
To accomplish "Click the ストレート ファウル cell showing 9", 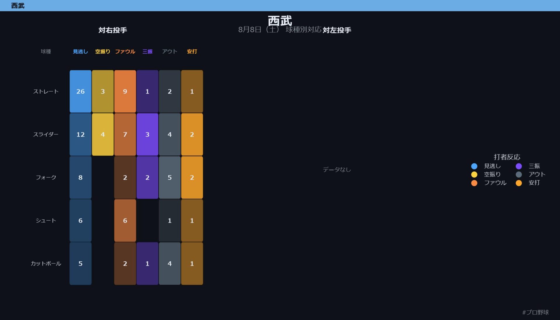I will [x=125, y=91].
